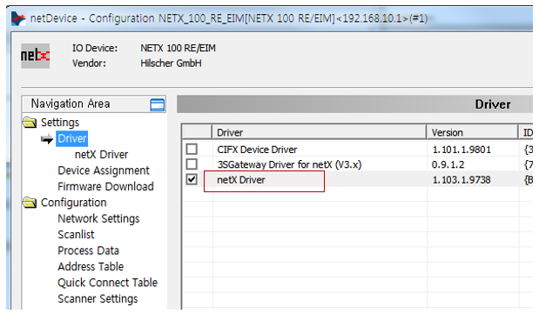The height and width of the screenshot is (314, 539).
Task: Click the "IO Device:" label
Action: coord(95,48)
